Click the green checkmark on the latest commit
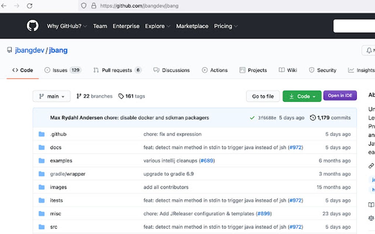 [252, 117]
